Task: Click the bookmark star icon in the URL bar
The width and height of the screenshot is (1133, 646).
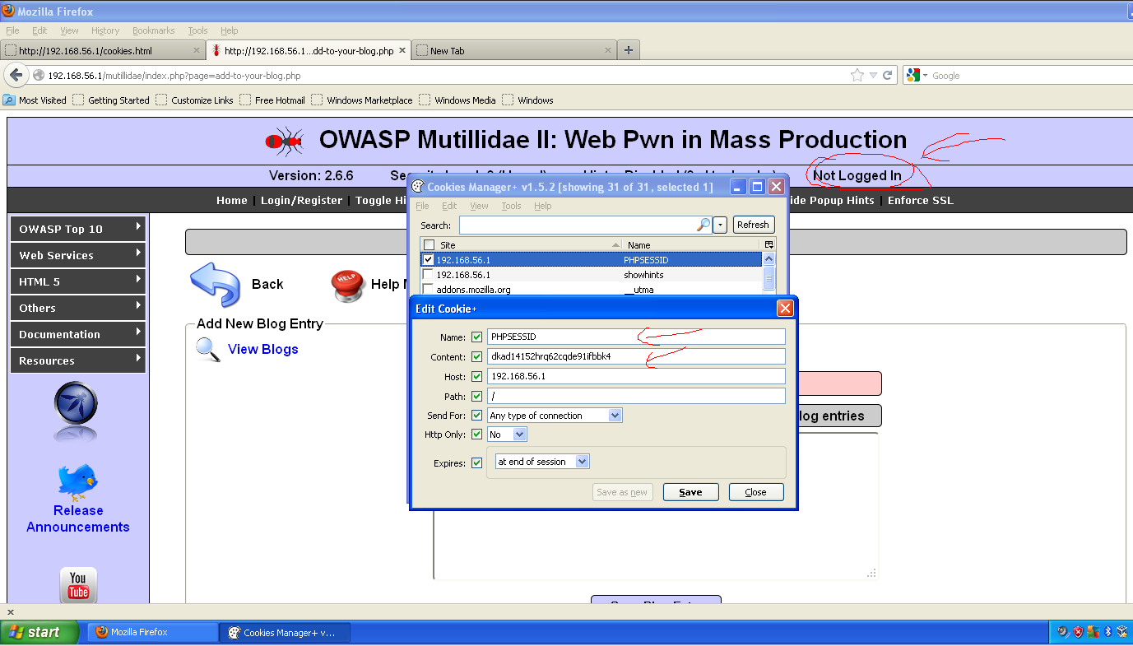Action: tap(857, 75)
